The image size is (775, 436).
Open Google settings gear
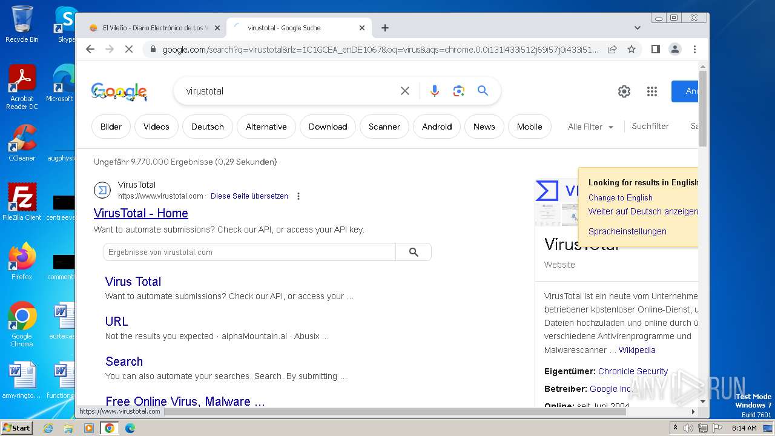click(x=624, y=91)
